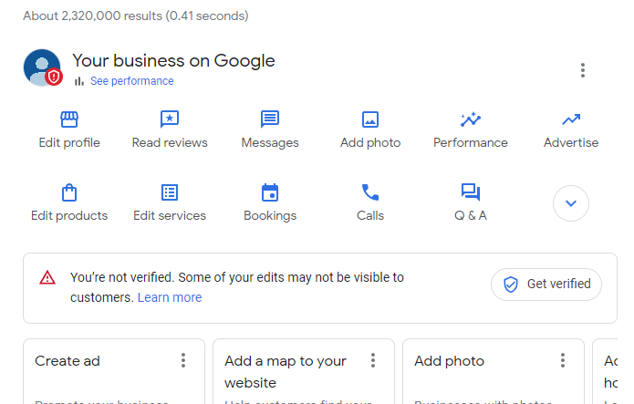Click 'Your business on Google' heading
Viewport: 634px width, 404px height.
coord(173,61)
